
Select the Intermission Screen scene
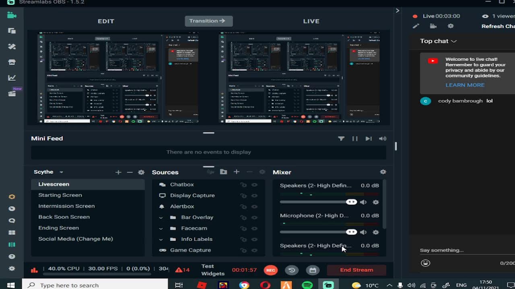tap(88, 206)
